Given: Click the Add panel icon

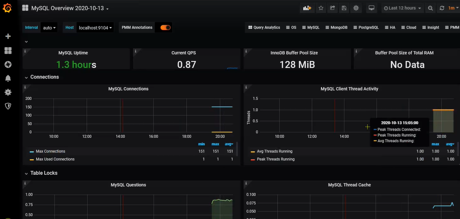Looking at the screenshot, I should coord(307,8).
